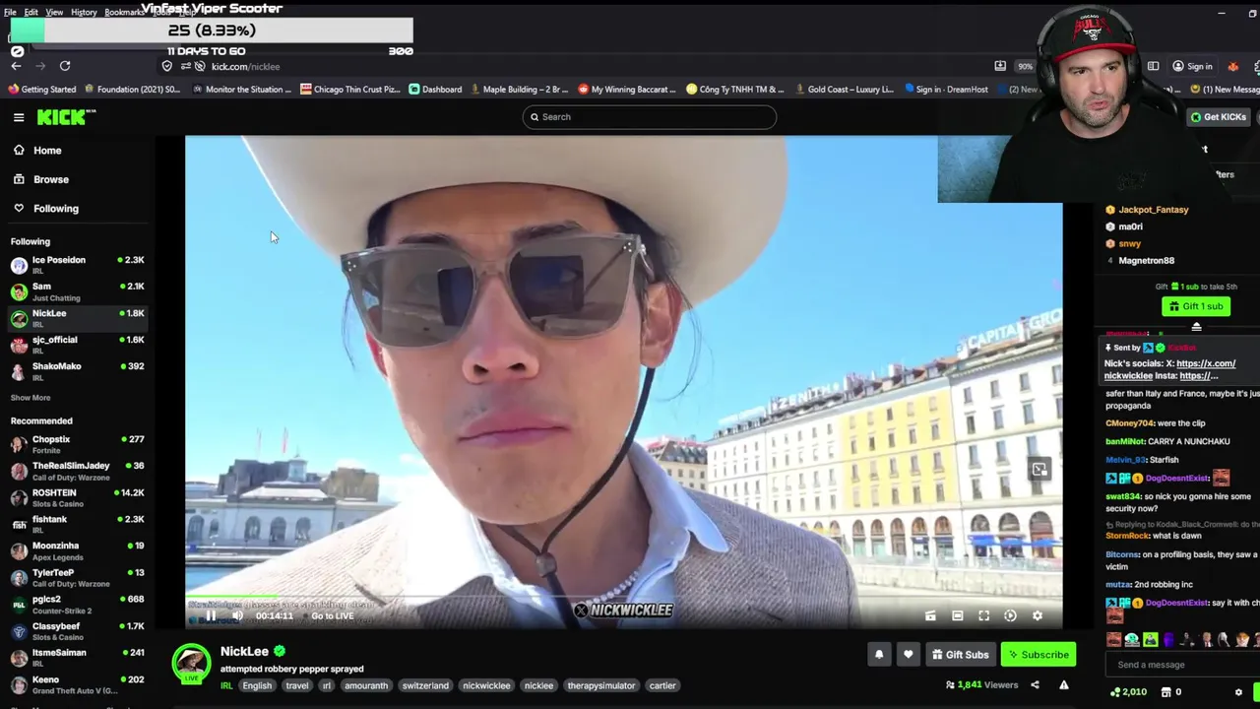Share the stream via share icon

coord(1035,685)
